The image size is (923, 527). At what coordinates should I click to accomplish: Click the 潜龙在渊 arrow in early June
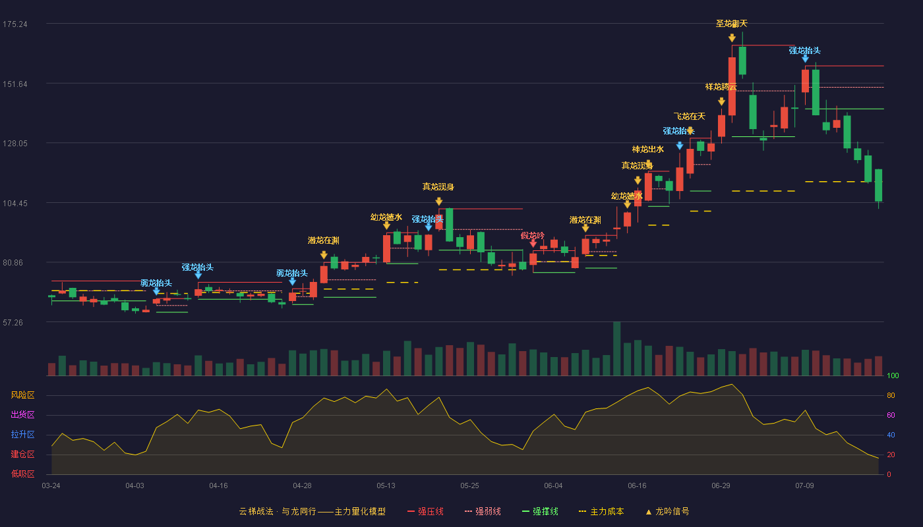tap(585, 228)
